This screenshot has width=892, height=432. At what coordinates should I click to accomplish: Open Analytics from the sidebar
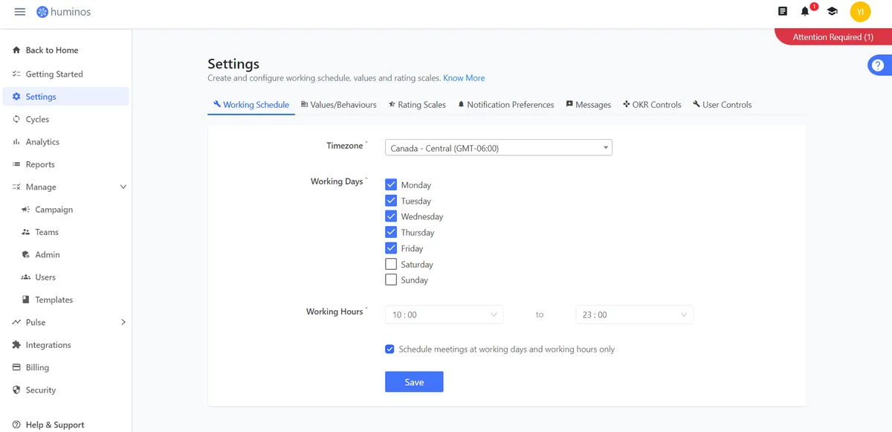(x=42, y=142)
